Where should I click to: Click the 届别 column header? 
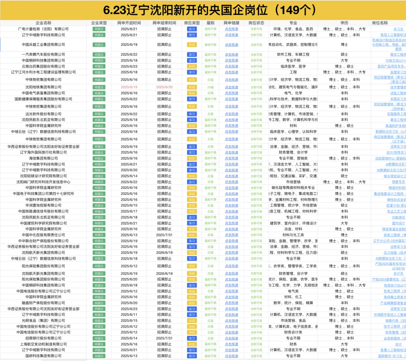pyautogui.click(x=211, y=23)
